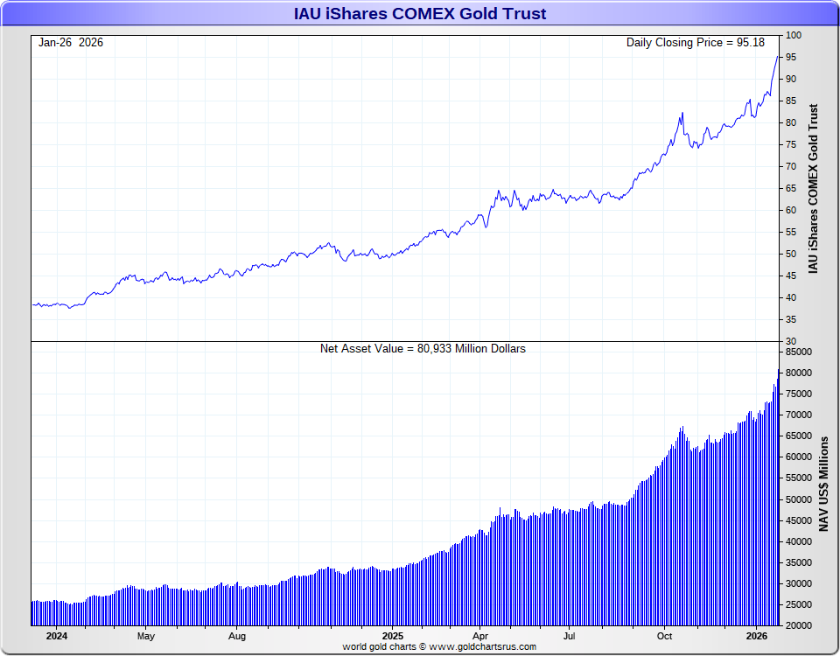This screenshot has height=656, width=840.
Task: Click the 65 tick on price axis
Action: click(x=791, y=189)
